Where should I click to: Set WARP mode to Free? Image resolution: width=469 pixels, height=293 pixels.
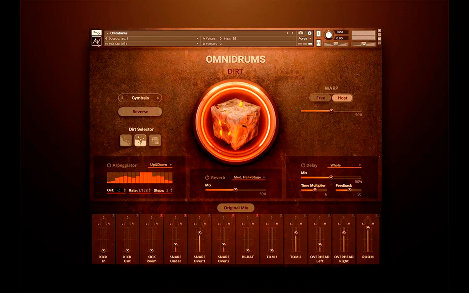(321, 98)
